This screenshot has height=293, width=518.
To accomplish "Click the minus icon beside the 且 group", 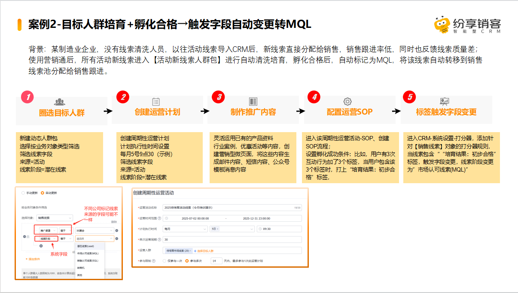I will [x=24, y=236].
